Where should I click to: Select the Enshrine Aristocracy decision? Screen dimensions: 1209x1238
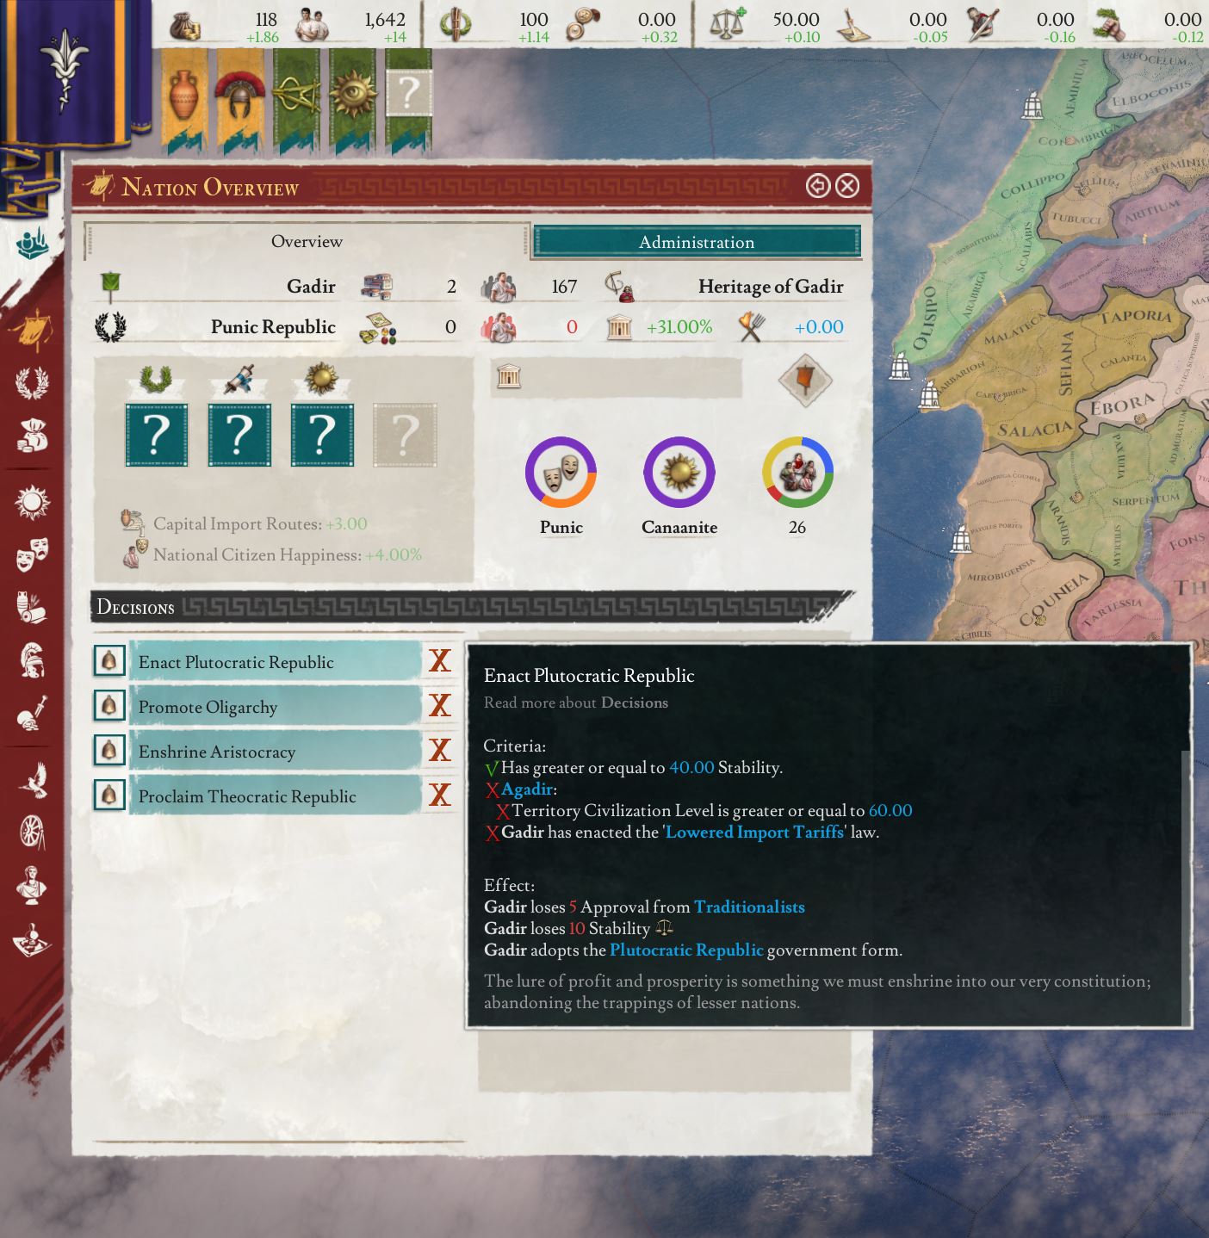276,752
